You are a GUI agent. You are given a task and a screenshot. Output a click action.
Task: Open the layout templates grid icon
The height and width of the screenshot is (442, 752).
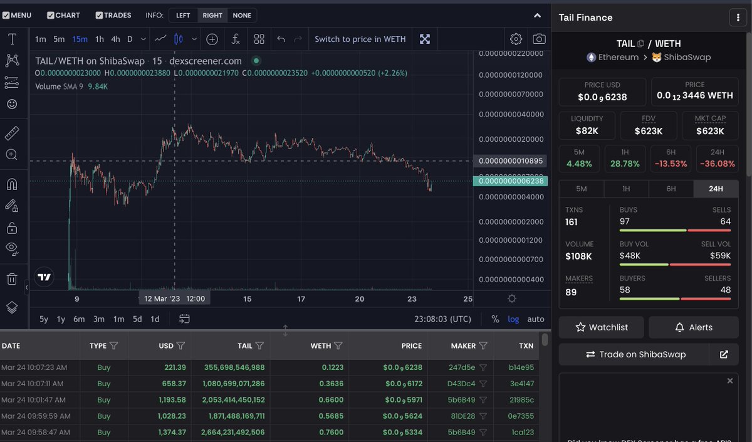pos(259,39)
